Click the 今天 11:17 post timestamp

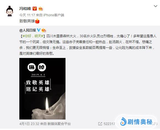(x=27, y=15)
